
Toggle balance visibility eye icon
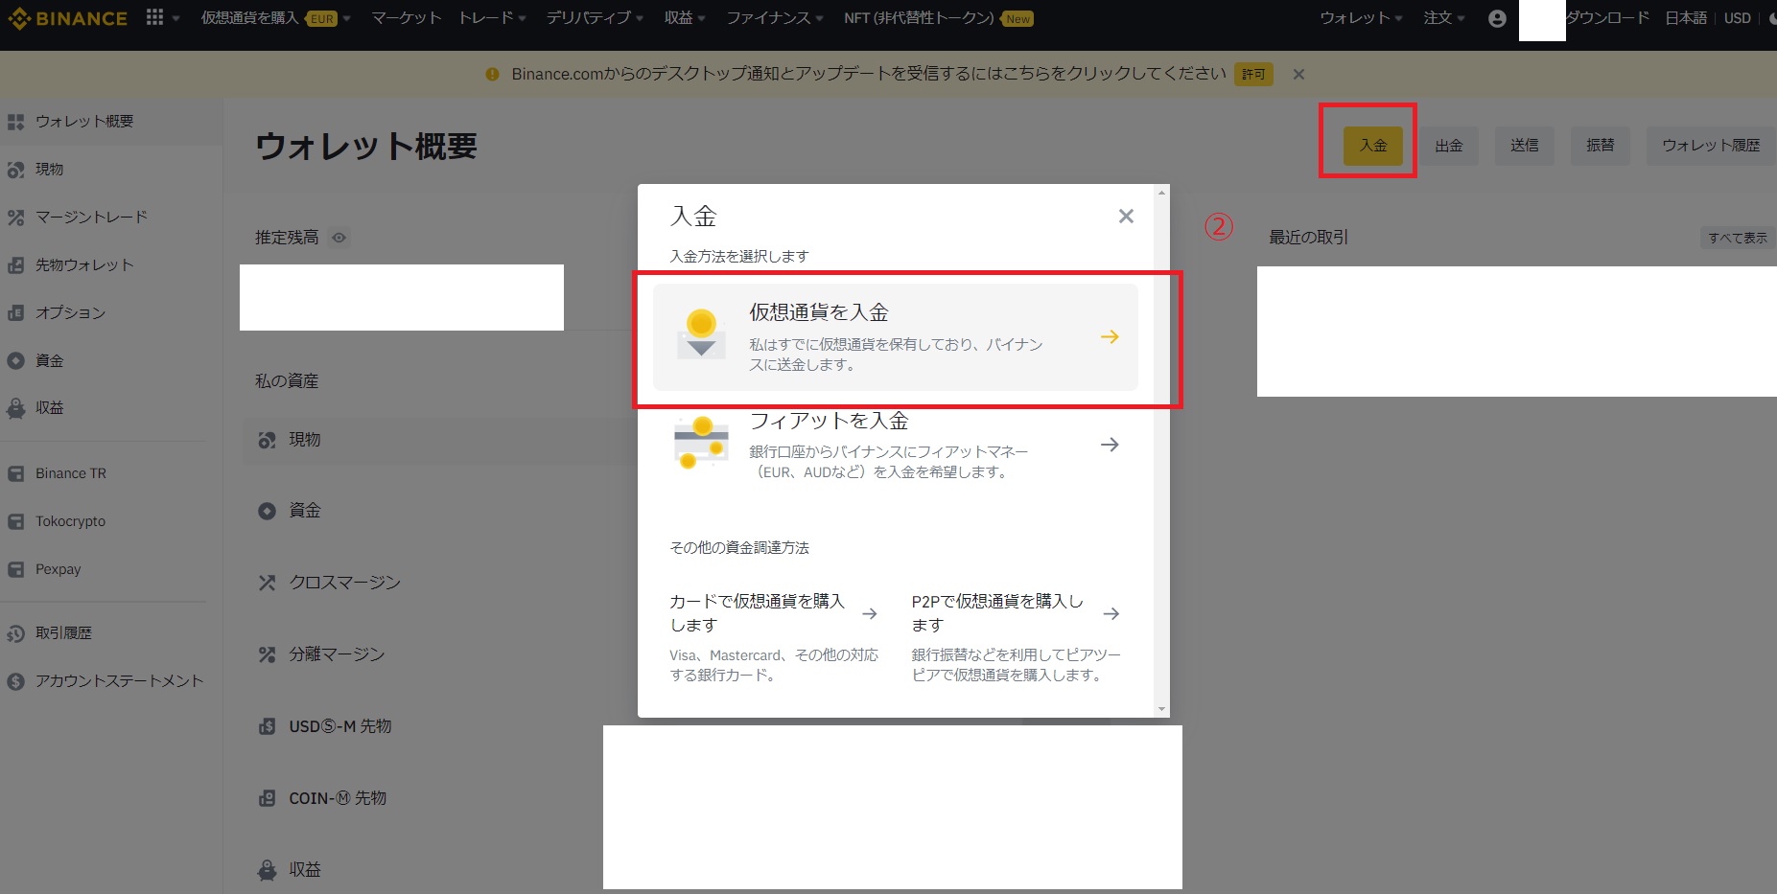[x=339, y=238]
